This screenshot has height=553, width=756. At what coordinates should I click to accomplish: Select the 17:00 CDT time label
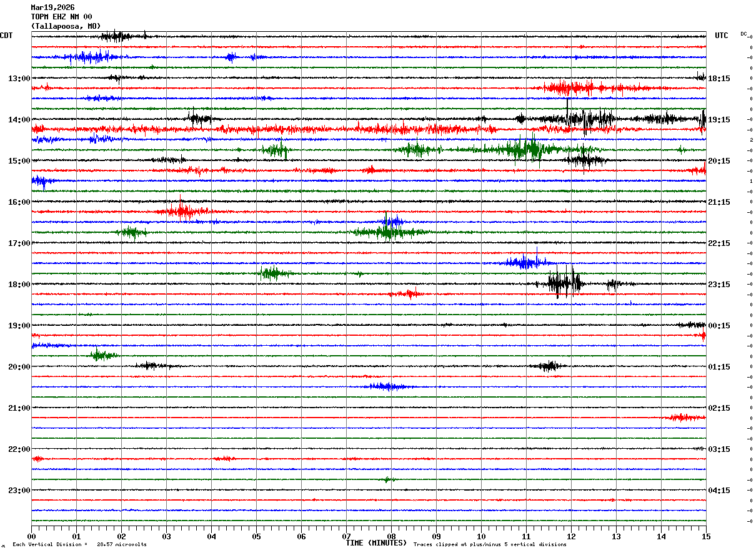[19, 243]
